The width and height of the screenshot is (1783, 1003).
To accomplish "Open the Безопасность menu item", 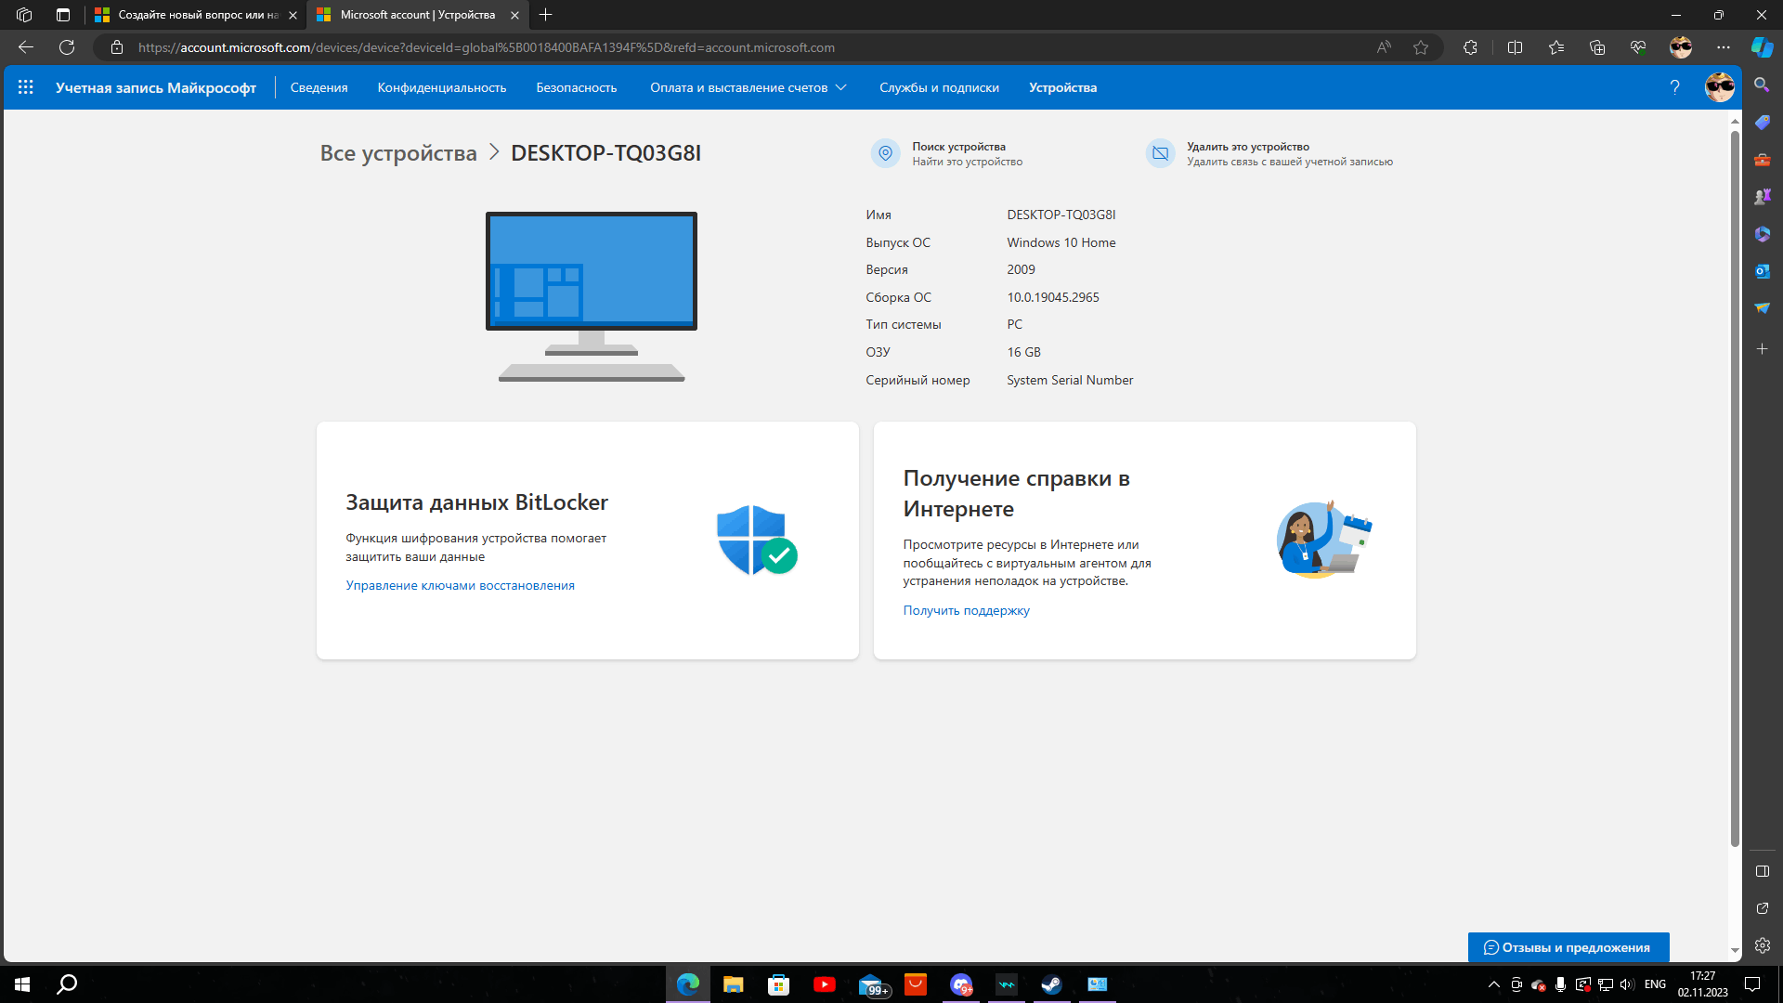I will (x=576, y=87).
